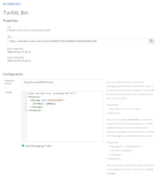Copy the TwiML handler URL icon
Viewport: 161px width, 185px height.
pyautogui.click(x=151, y=41)
